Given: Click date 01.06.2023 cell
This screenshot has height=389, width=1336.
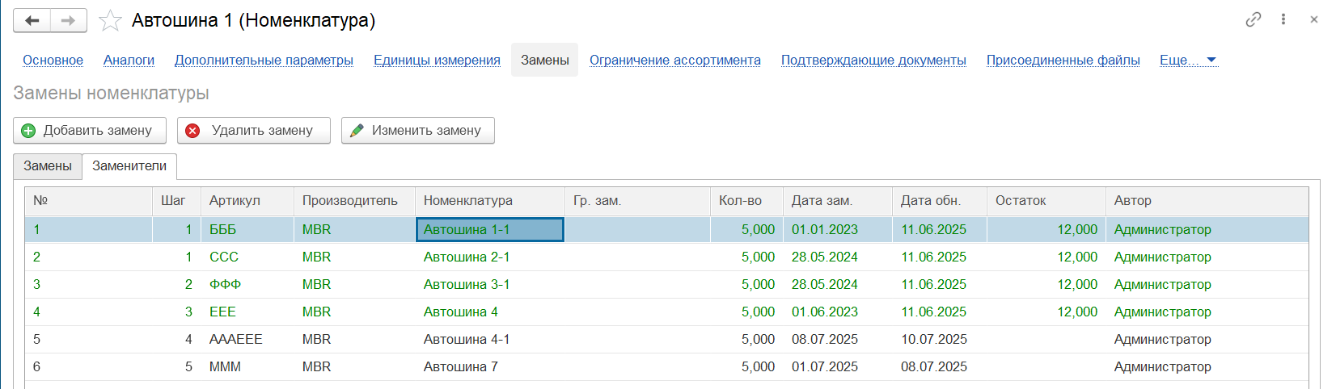Looking at the screenshot, I should [838, 312].
